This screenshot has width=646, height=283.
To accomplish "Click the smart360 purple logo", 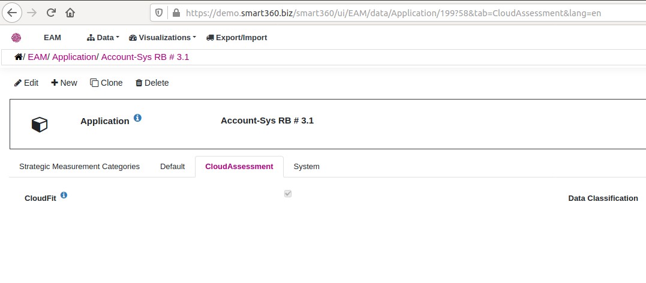I will [x=16, y=38].
